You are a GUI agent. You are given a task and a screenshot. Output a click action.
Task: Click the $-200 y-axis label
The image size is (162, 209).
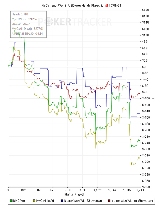146,130
